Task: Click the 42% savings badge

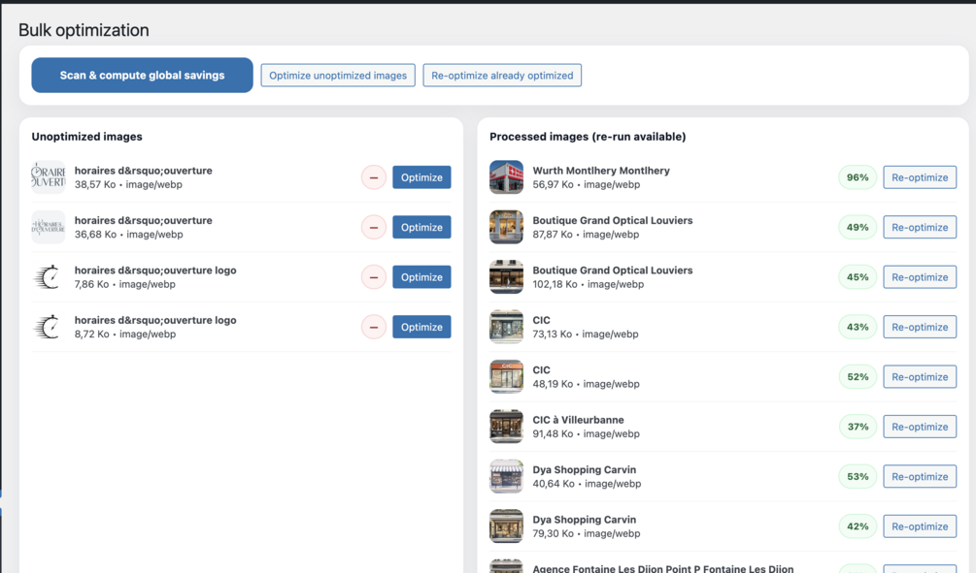Action: point(858,526)
